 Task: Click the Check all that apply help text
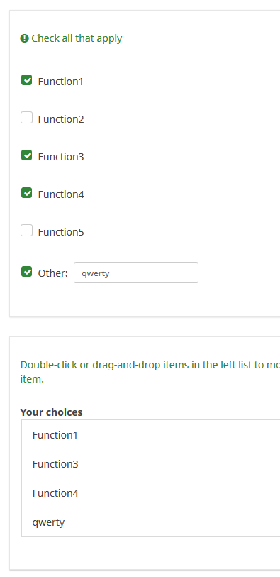(77, 38)
